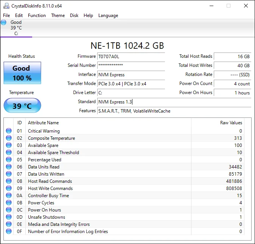255x244 pixels.
Task: Click the 39 °C temperature button
Action: (22, 105)
